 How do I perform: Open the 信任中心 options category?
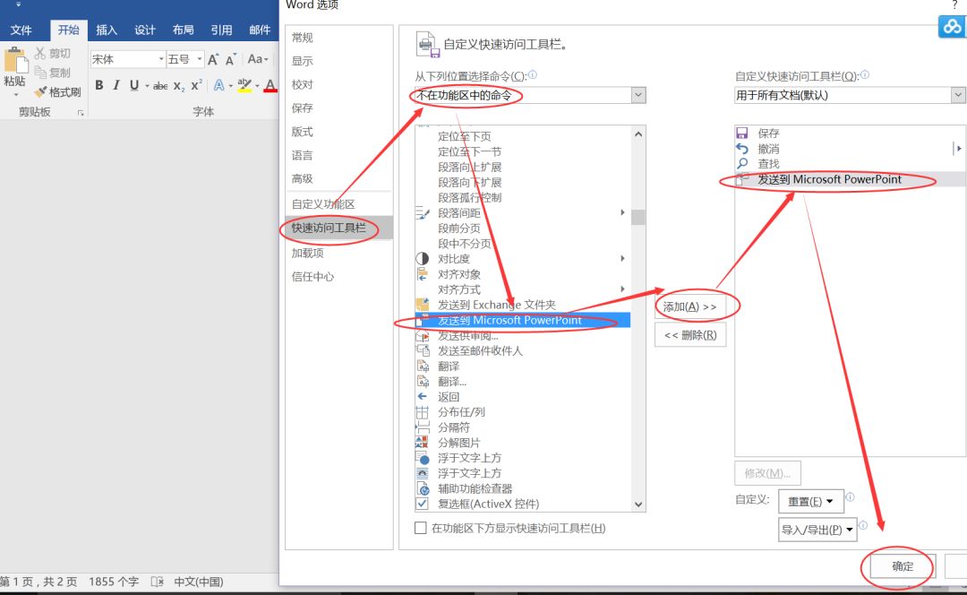tap(338, 277)
